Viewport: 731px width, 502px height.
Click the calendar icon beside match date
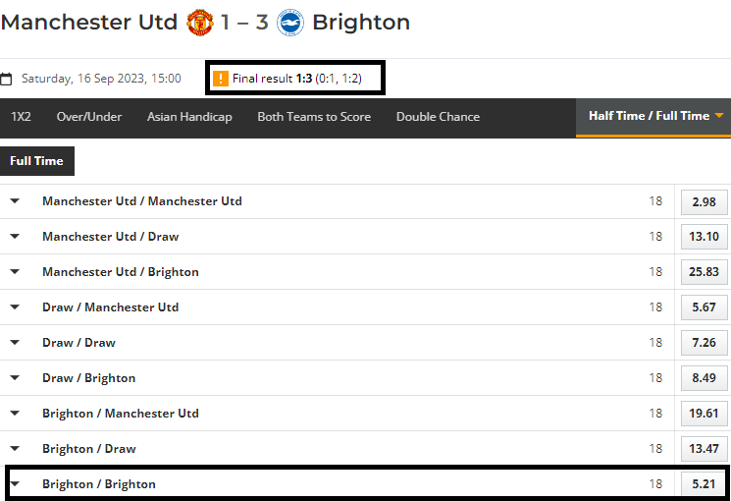[7, 79]
